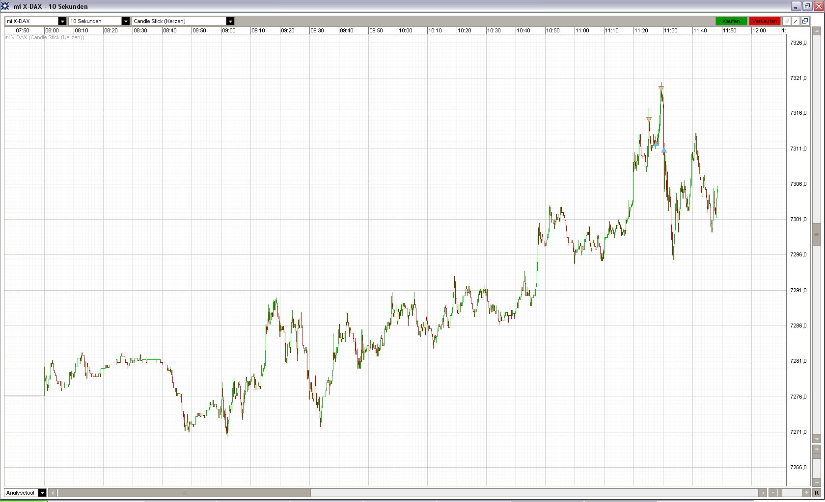Click the R reset scale button
Screen dimensions: 825x502
tap(817, 493)
